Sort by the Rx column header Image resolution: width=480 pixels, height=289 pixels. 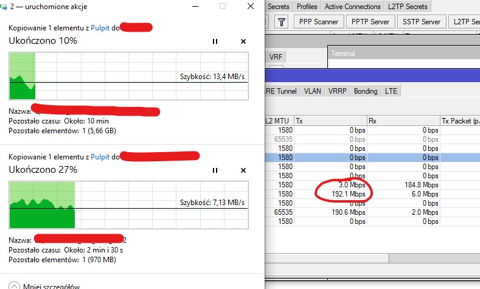pos(403,121)
